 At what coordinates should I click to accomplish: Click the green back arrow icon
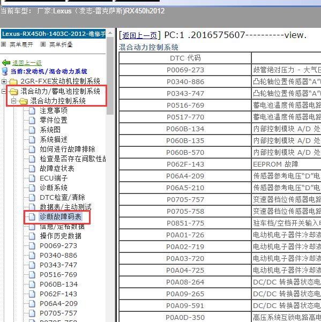[6, 63]
